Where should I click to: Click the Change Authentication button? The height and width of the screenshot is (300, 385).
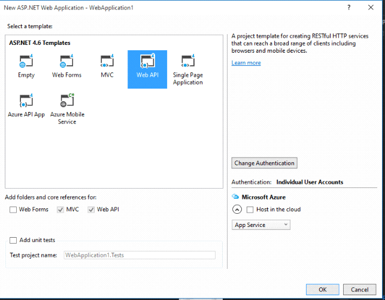point(264,163)
